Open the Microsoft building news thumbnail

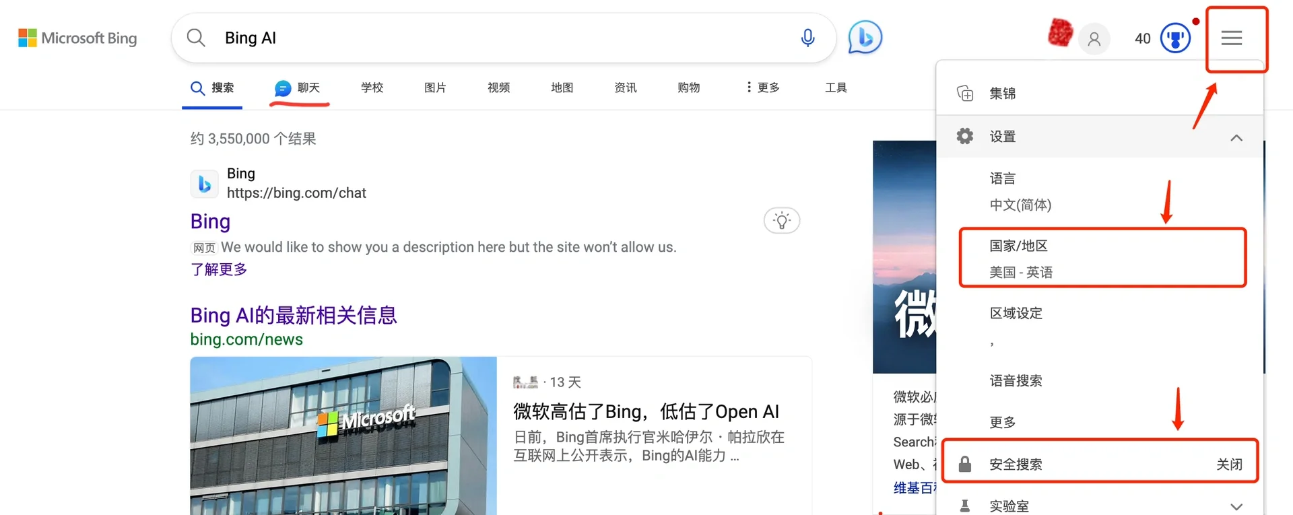tap(343, 436)
